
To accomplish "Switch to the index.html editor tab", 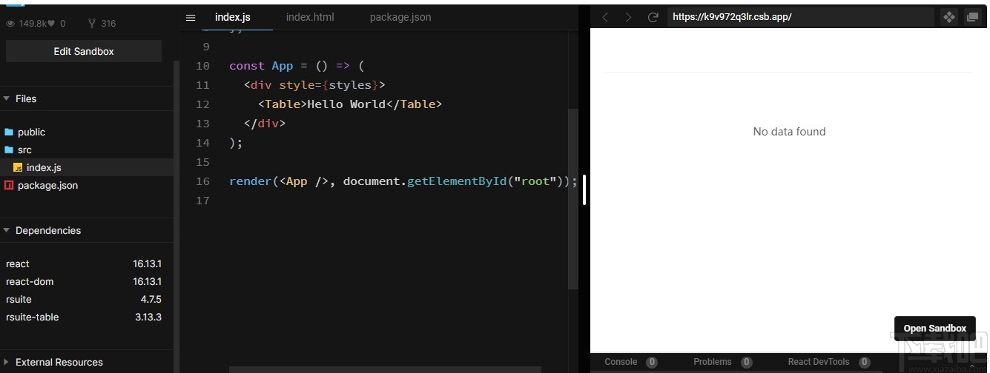I will tap(310, 17).
